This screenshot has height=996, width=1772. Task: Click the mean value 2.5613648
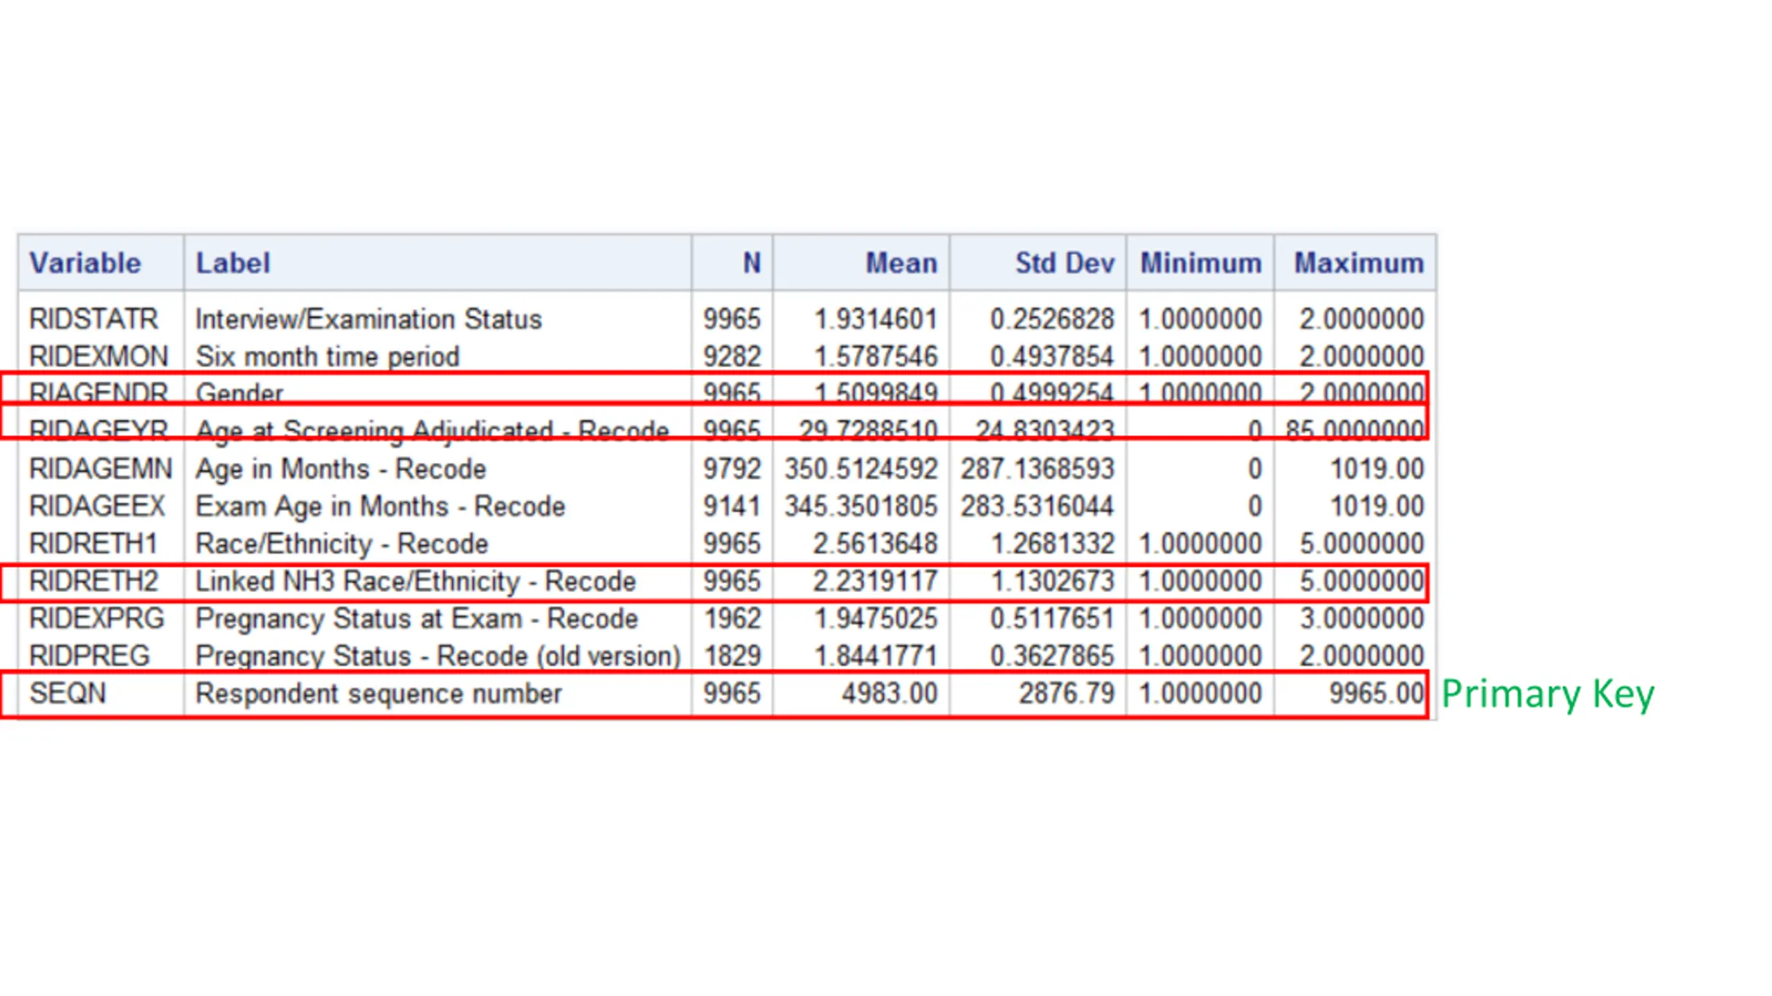876,544
